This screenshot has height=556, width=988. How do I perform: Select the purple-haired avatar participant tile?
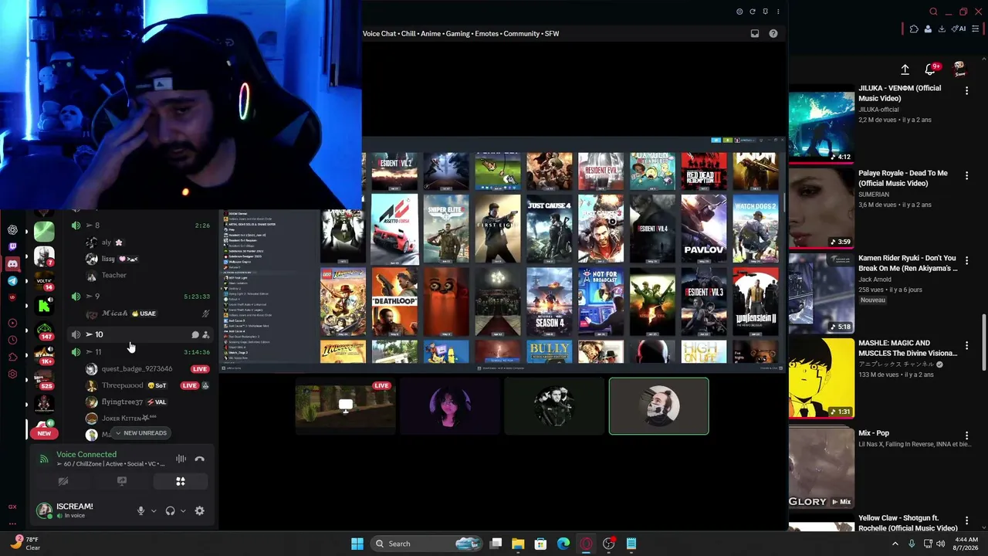[450, 406]
